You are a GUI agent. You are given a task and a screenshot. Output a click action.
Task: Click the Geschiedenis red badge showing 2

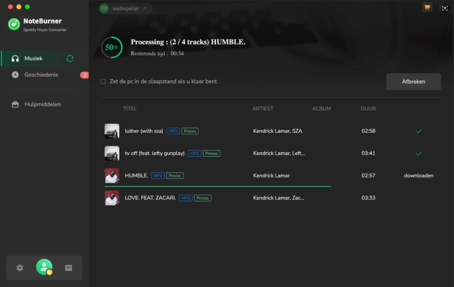(x=84, y=75)
